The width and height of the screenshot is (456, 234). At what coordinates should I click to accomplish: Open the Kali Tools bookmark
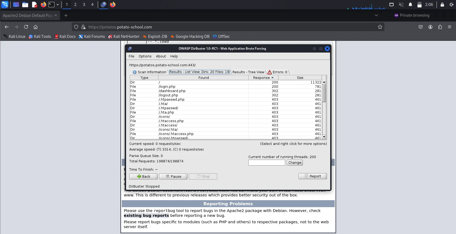[40, 36]
